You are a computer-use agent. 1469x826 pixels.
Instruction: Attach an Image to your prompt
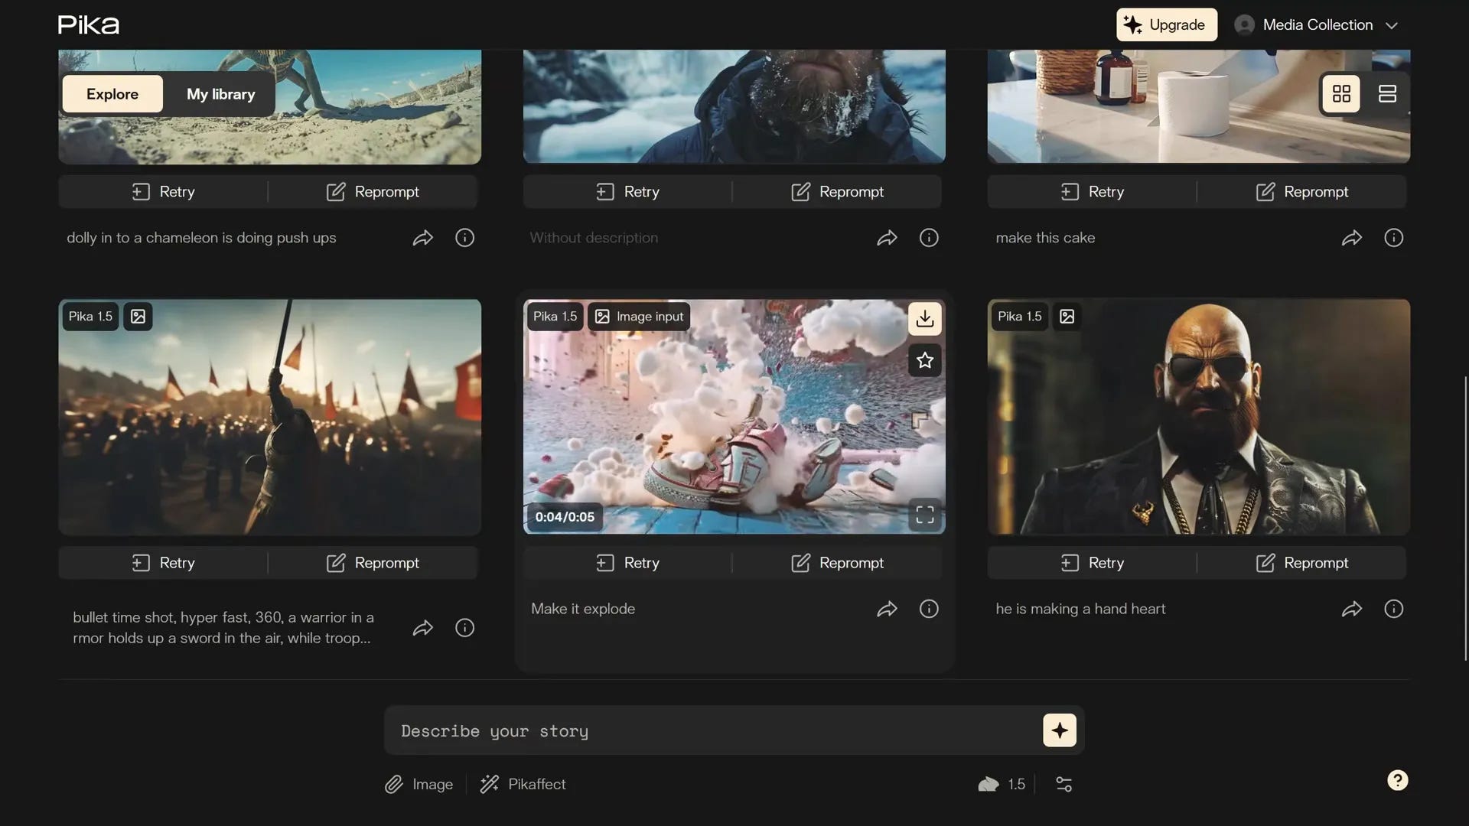419,784
